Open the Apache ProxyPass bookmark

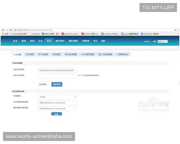[x=70, y=34]
